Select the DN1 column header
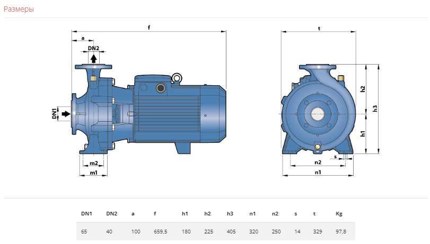The width and height of the screenshot is (430, 244). click(x=86, y=214)
